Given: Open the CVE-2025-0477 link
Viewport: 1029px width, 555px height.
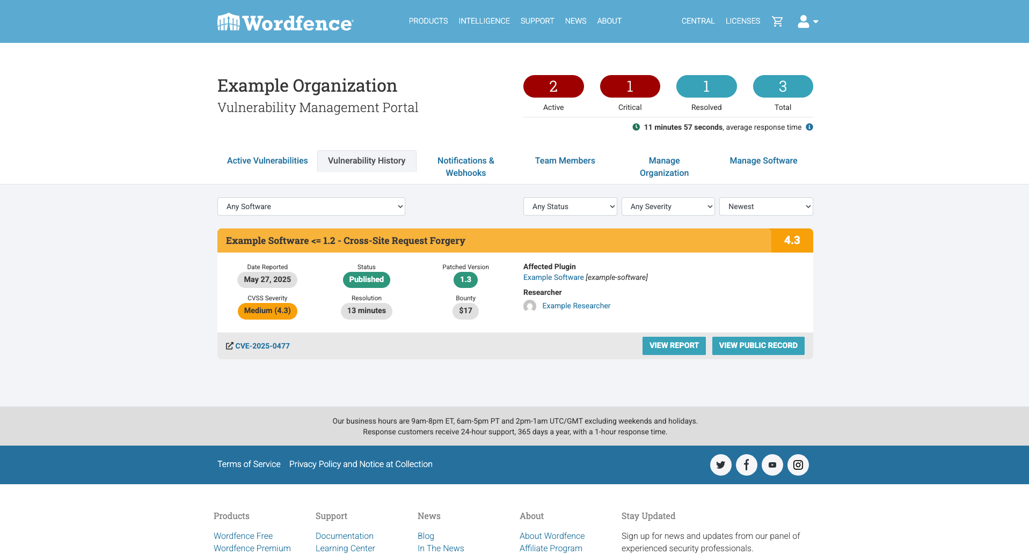Looking at the screenshot, I should tap(262, 346).
